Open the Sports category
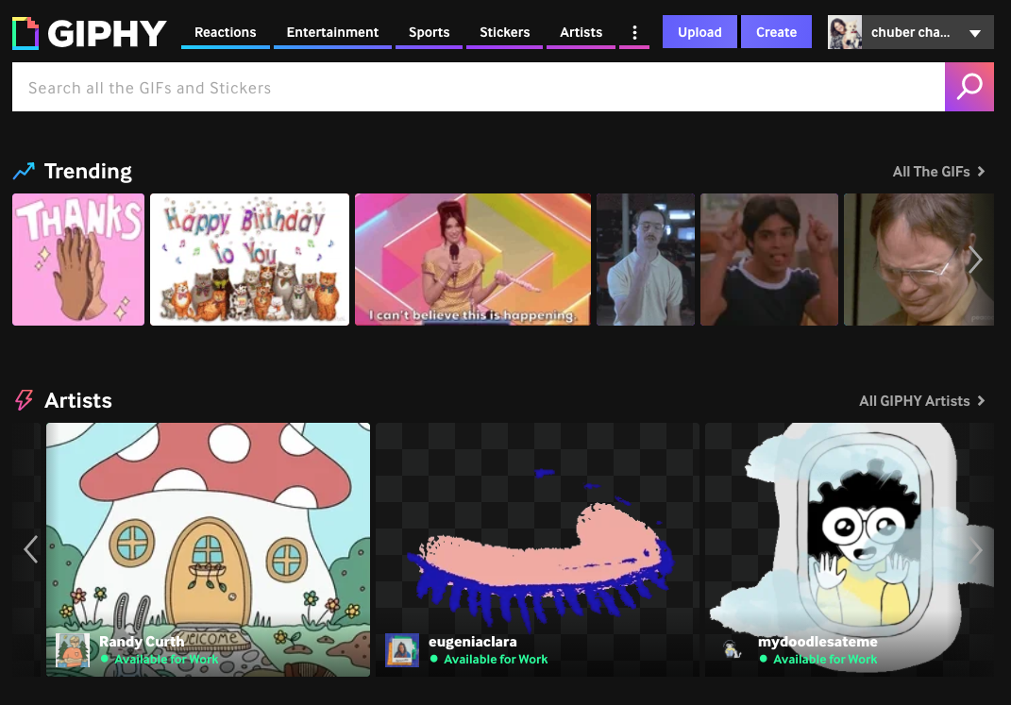 (429, 32)
